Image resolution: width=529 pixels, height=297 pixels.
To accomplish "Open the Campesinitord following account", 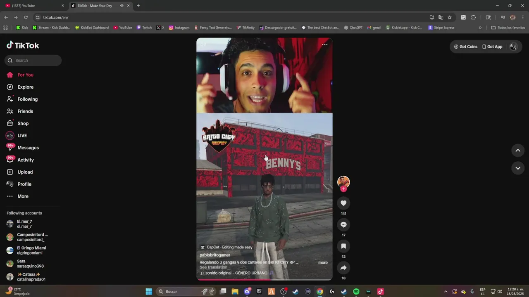I will (x=31, y=237).
